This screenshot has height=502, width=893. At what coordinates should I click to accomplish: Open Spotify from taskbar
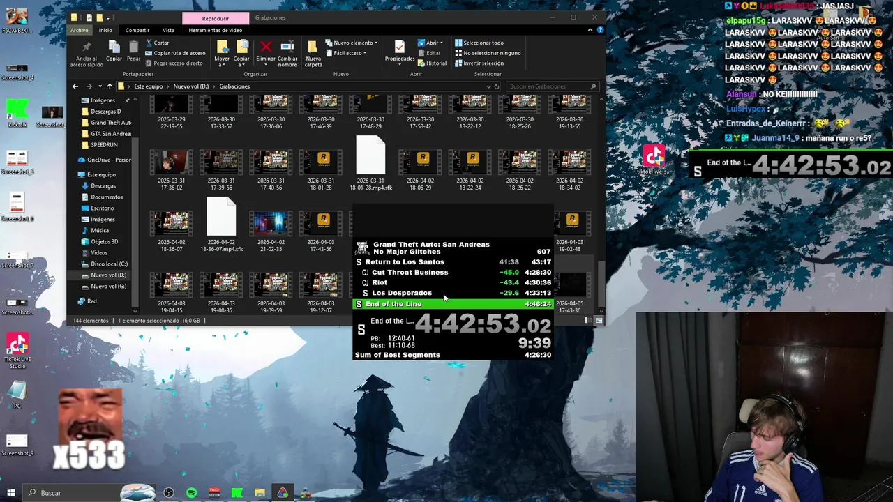191,493
